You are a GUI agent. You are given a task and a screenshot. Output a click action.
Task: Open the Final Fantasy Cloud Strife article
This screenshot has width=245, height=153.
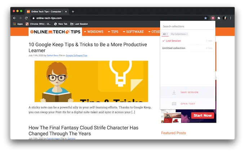tap(84, 131)
